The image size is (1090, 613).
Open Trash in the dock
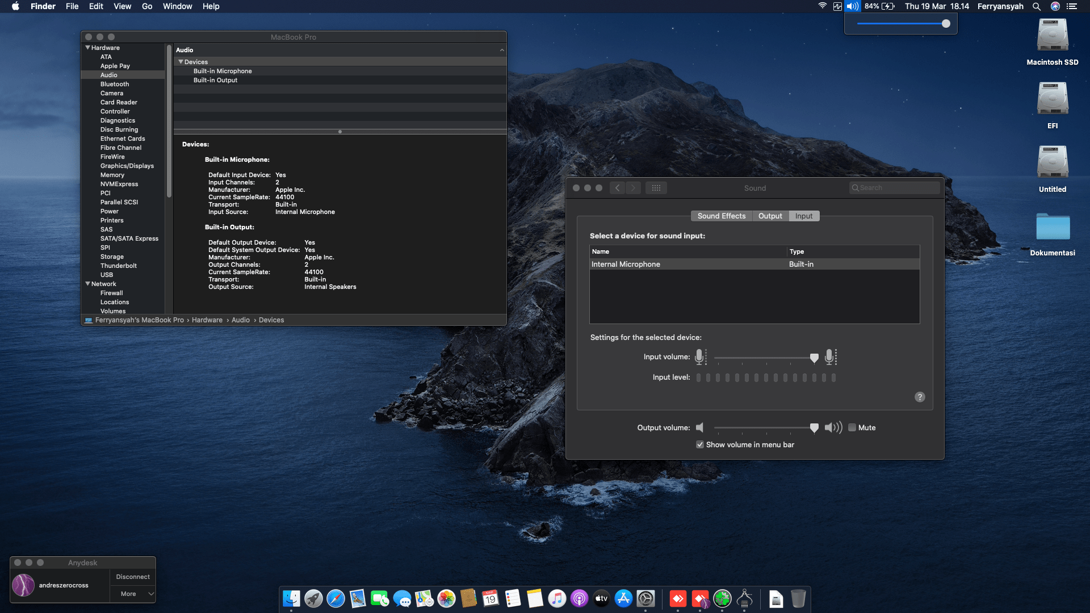pos(798,598)
